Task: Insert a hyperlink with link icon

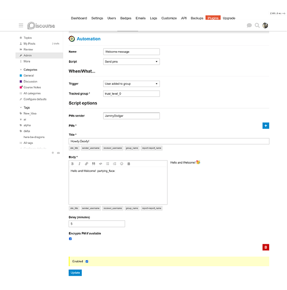Action: (x=86, y=164)
